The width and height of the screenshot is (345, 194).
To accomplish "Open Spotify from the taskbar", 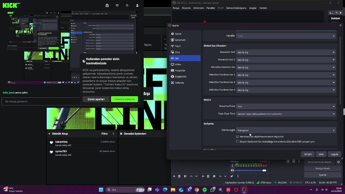I will click(x=205, y=190).
